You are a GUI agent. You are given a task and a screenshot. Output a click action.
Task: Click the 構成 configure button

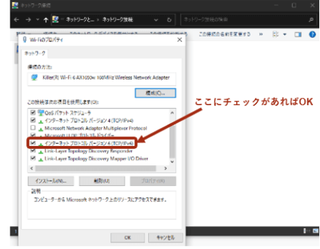point(155,93)
